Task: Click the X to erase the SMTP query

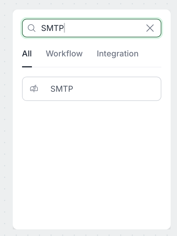Action: [x=150, y=28]
